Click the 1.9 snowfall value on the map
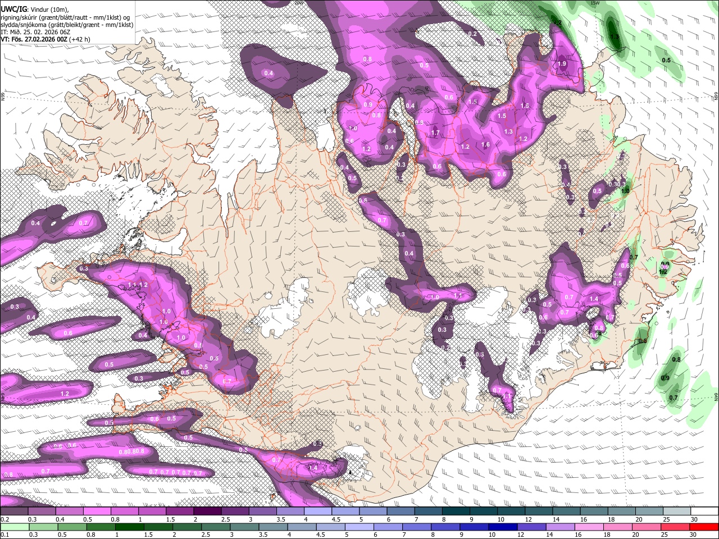This screenshot has width=719, height=539. pos(562,64)
